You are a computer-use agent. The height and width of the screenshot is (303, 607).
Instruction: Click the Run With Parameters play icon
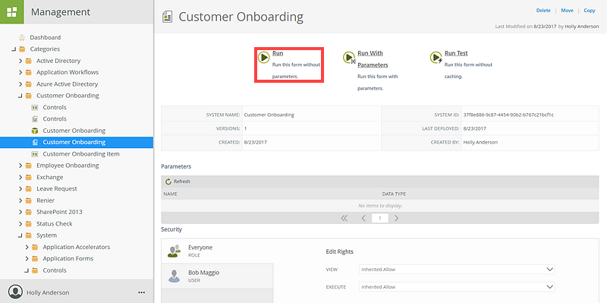pos(349,58)
